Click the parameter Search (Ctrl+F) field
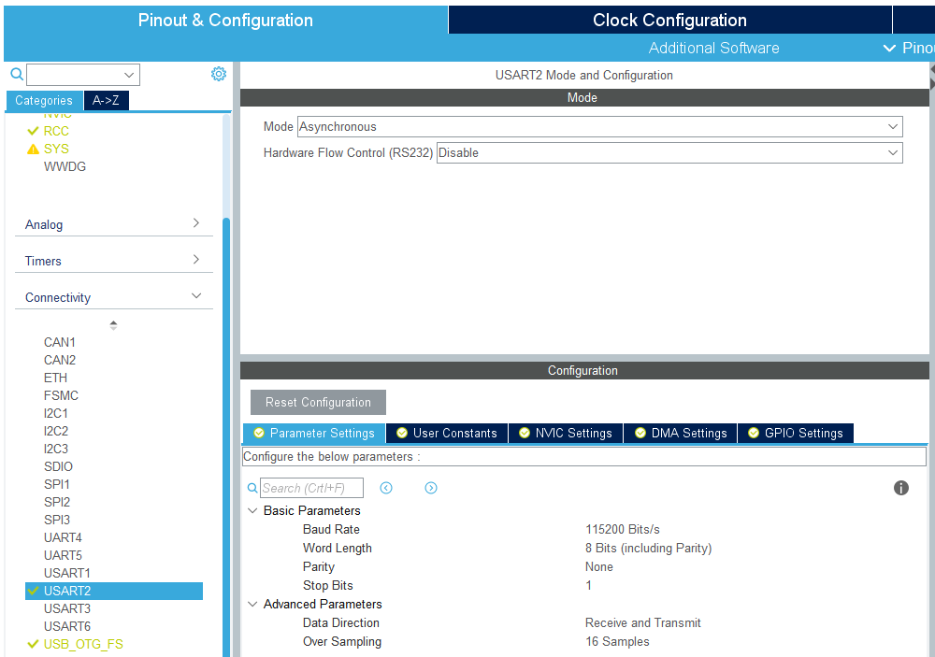 [x=312, y=488]
